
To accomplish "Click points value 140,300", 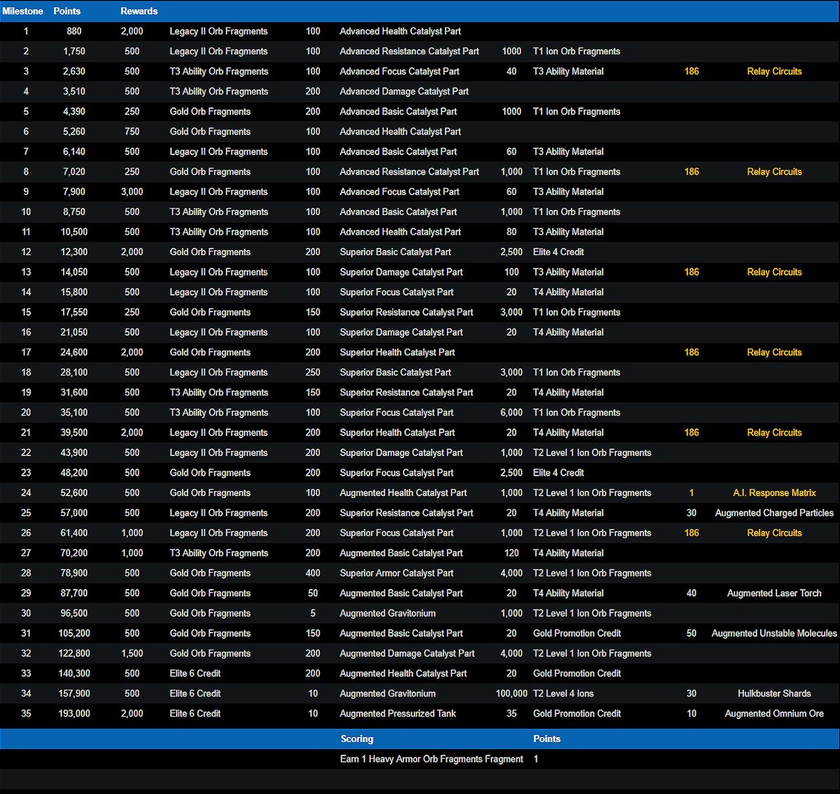I will point(74,673).
